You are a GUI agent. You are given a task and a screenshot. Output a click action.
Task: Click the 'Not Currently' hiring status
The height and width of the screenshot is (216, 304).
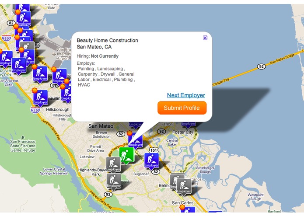click(105, 56)
